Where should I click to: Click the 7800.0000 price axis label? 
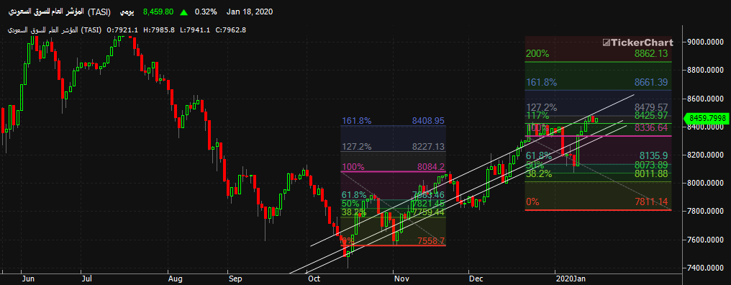point(706,212)
